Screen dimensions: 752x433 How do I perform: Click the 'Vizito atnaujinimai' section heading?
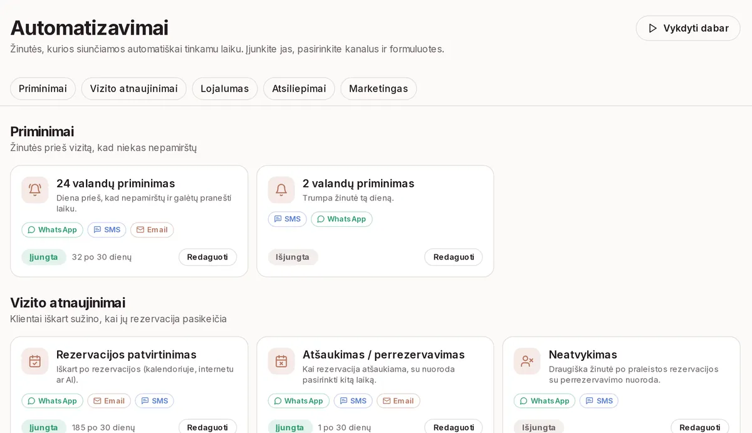click(68, 303)
